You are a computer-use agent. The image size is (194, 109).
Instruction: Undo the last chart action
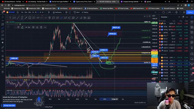[155, 12]
